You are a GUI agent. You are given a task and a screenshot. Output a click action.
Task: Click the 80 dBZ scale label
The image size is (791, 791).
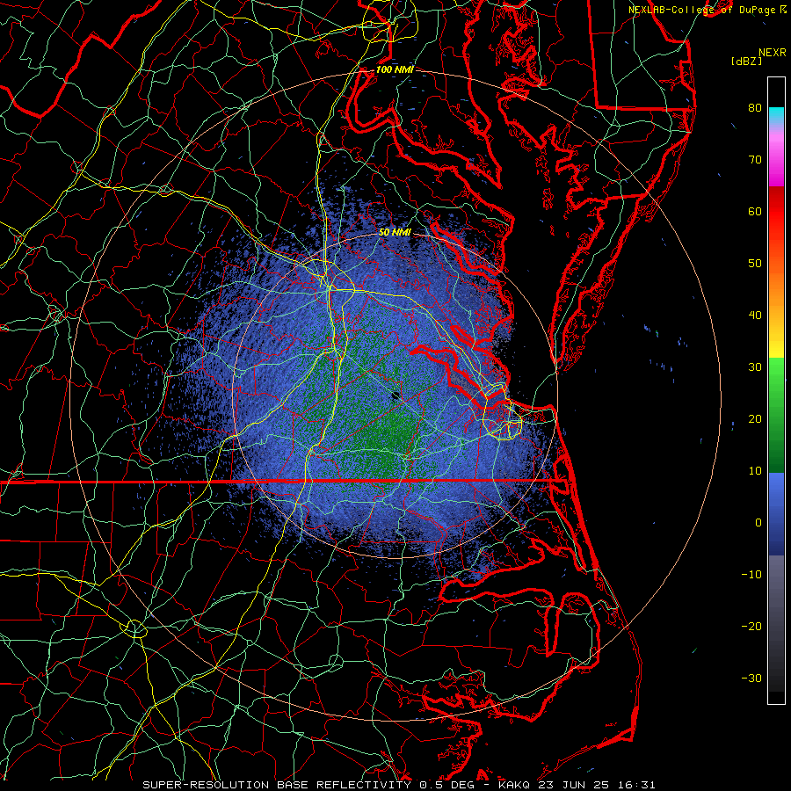pyautogui.click(x=755, y=107)
